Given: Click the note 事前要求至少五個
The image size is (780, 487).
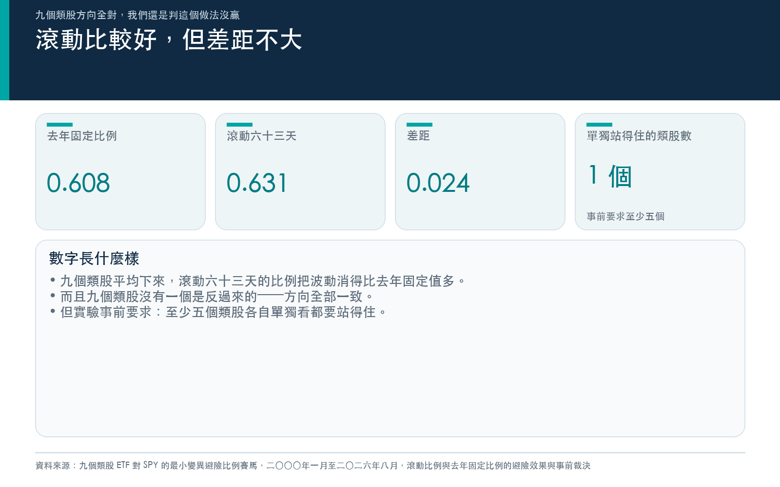Looking at the screenshot, I should coord(625,216).
